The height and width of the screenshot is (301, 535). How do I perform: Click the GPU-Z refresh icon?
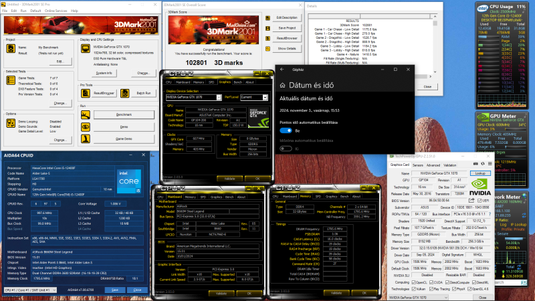coord(482,164)
